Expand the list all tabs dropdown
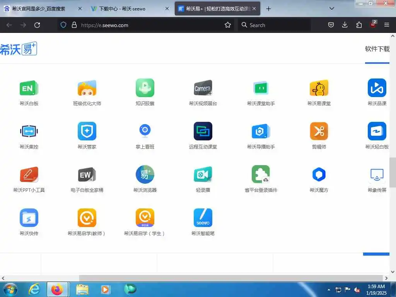 (332, 9)
